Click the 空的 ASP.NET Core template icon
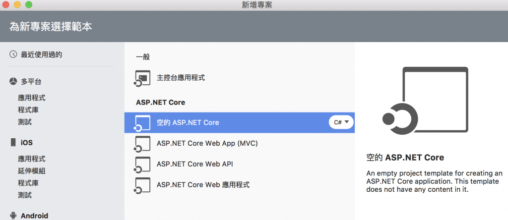Screen dimensions: 508x220 click(x=142, y=123)
